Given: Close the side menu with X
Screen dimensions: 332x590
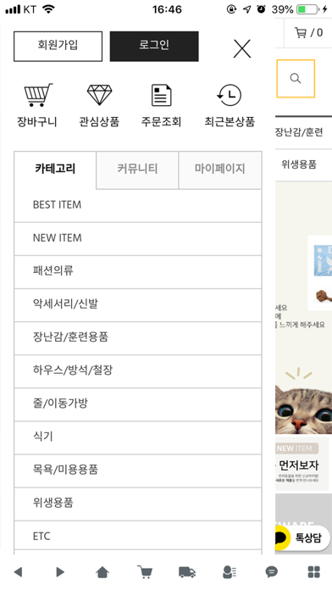Looking at the screenshot, I should tap(241, 48).
